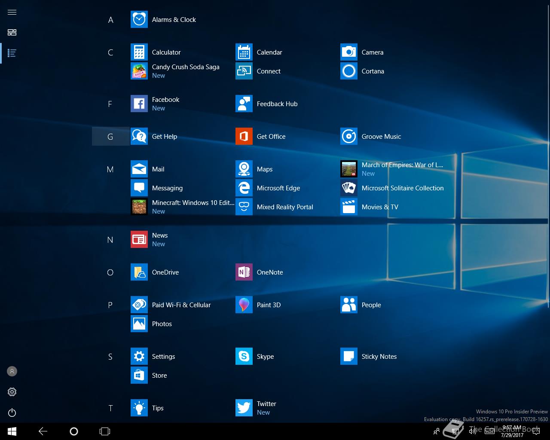Jump via the letter P header
The image size is (550, 440).
pos(110,305)
